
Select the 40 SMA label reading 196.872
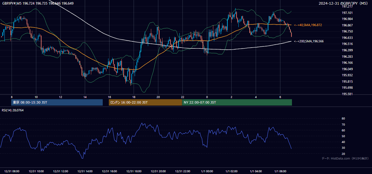308,25
